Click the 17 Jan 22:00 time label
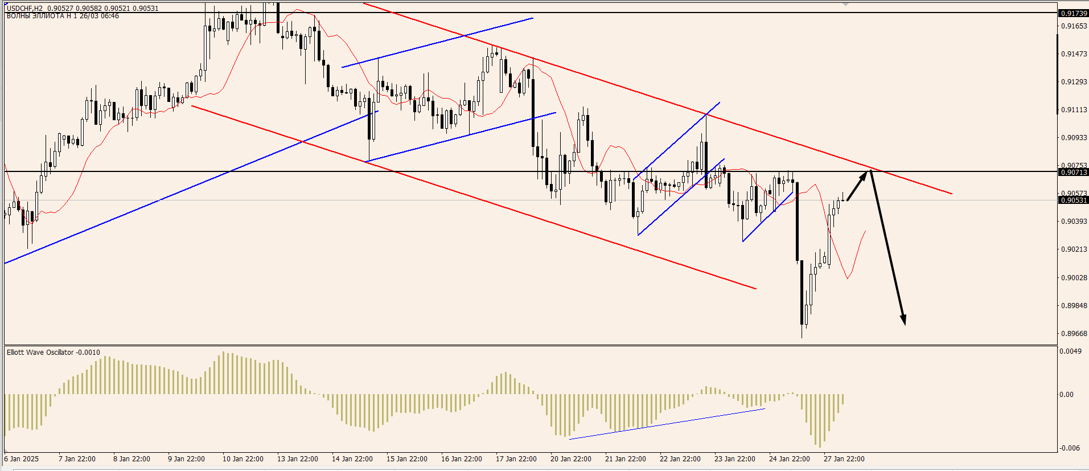 coord(516,459)
